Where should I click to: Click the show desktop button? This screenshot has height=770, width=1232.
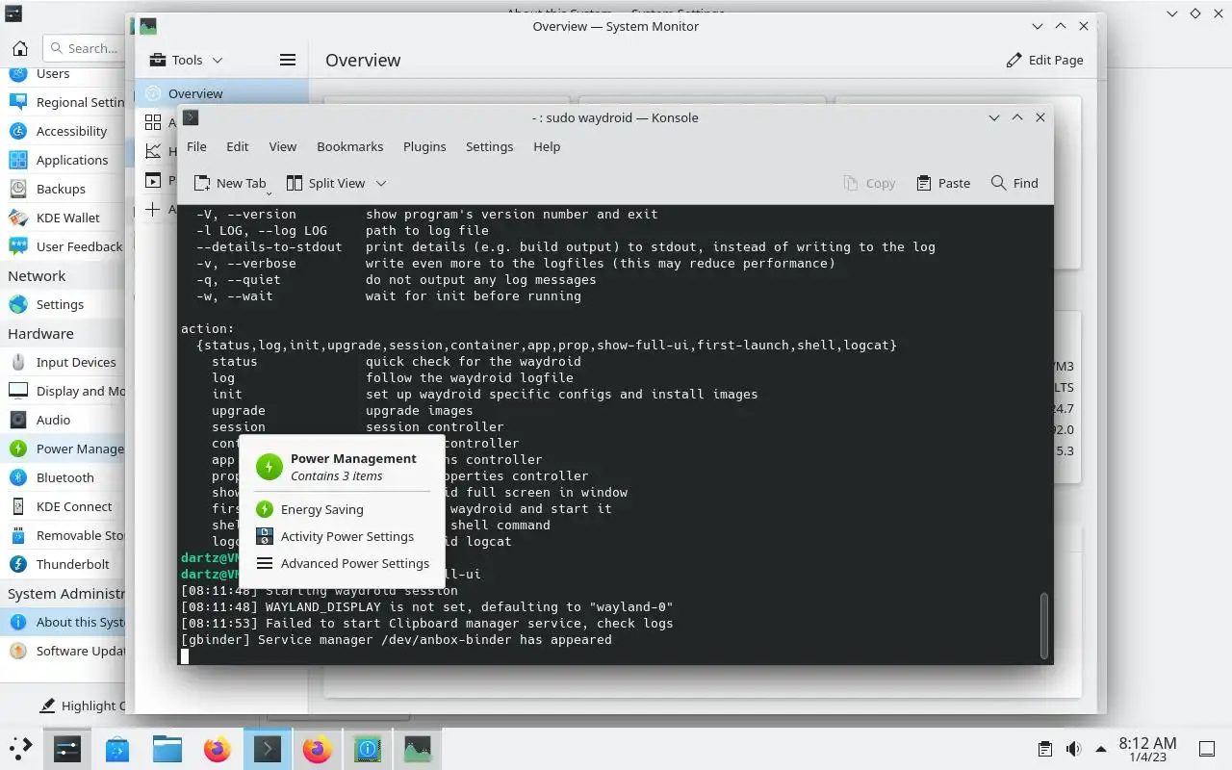pos(1206,749)
